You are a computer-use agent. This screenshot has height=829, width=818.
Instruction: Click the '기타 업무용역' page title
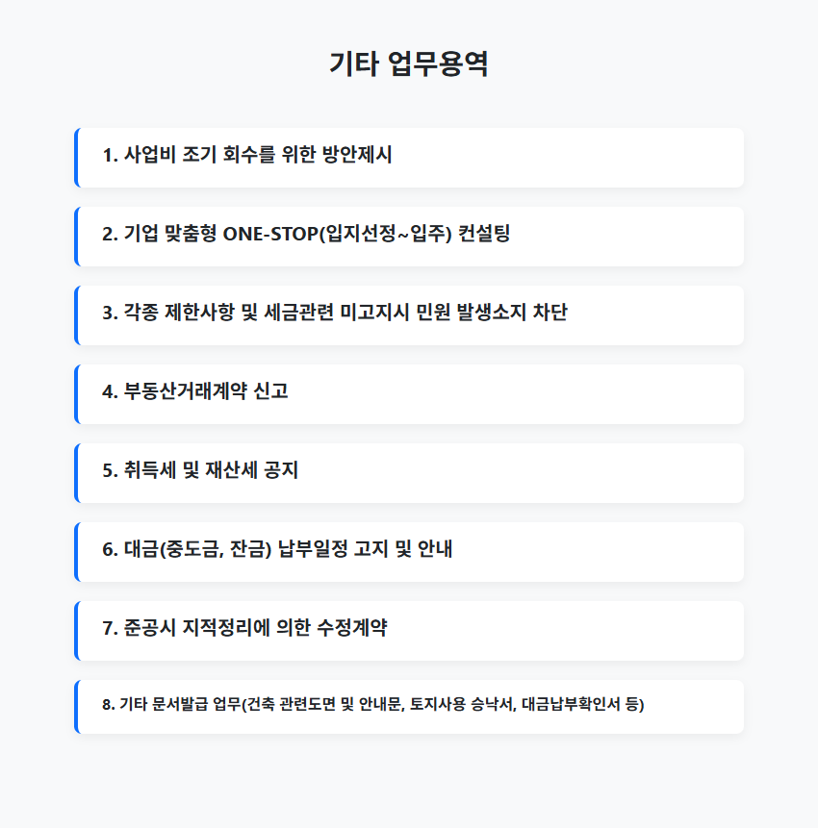pyautogui.click(x=408, y=64)
